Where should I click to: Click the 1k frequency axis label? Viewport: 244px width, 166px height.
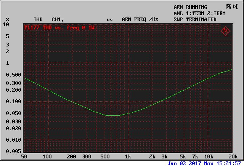tap(128, 156)
